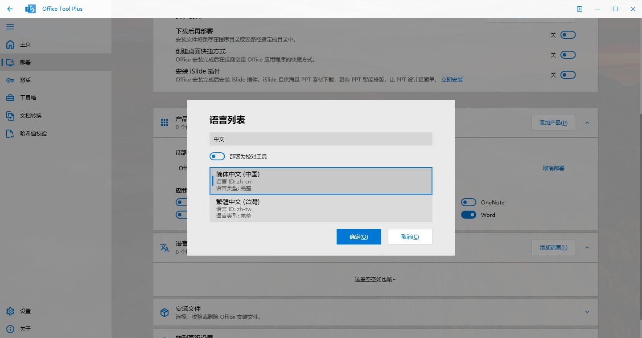Open the command box icon in title bar

pos(580,9)
